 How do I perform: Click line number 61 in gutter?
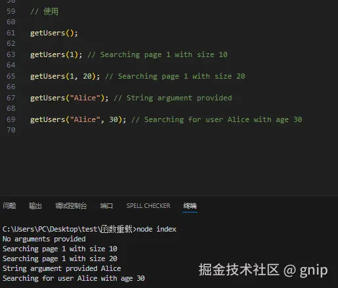click(x=11, y=33)
